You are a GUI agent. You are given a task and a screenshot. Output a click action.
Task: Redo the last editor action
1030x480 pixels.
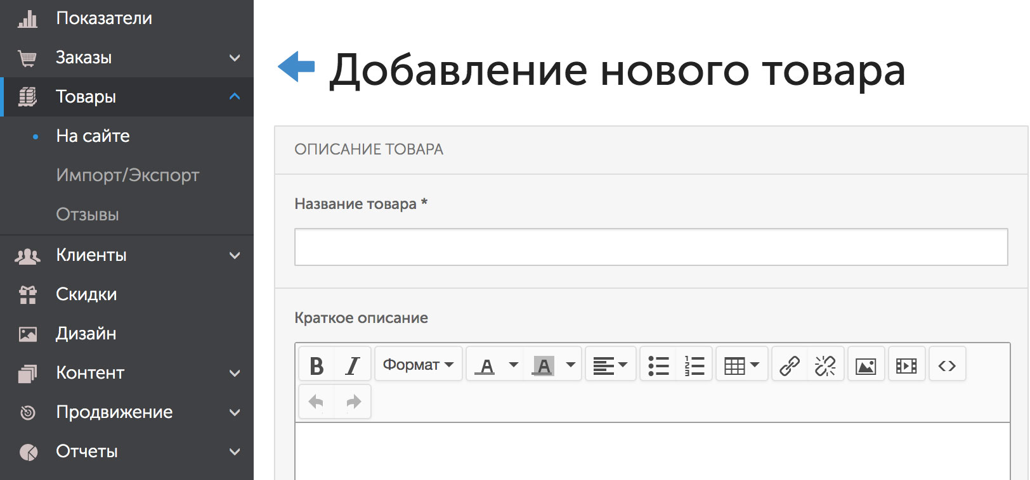[x=353, y=401]
